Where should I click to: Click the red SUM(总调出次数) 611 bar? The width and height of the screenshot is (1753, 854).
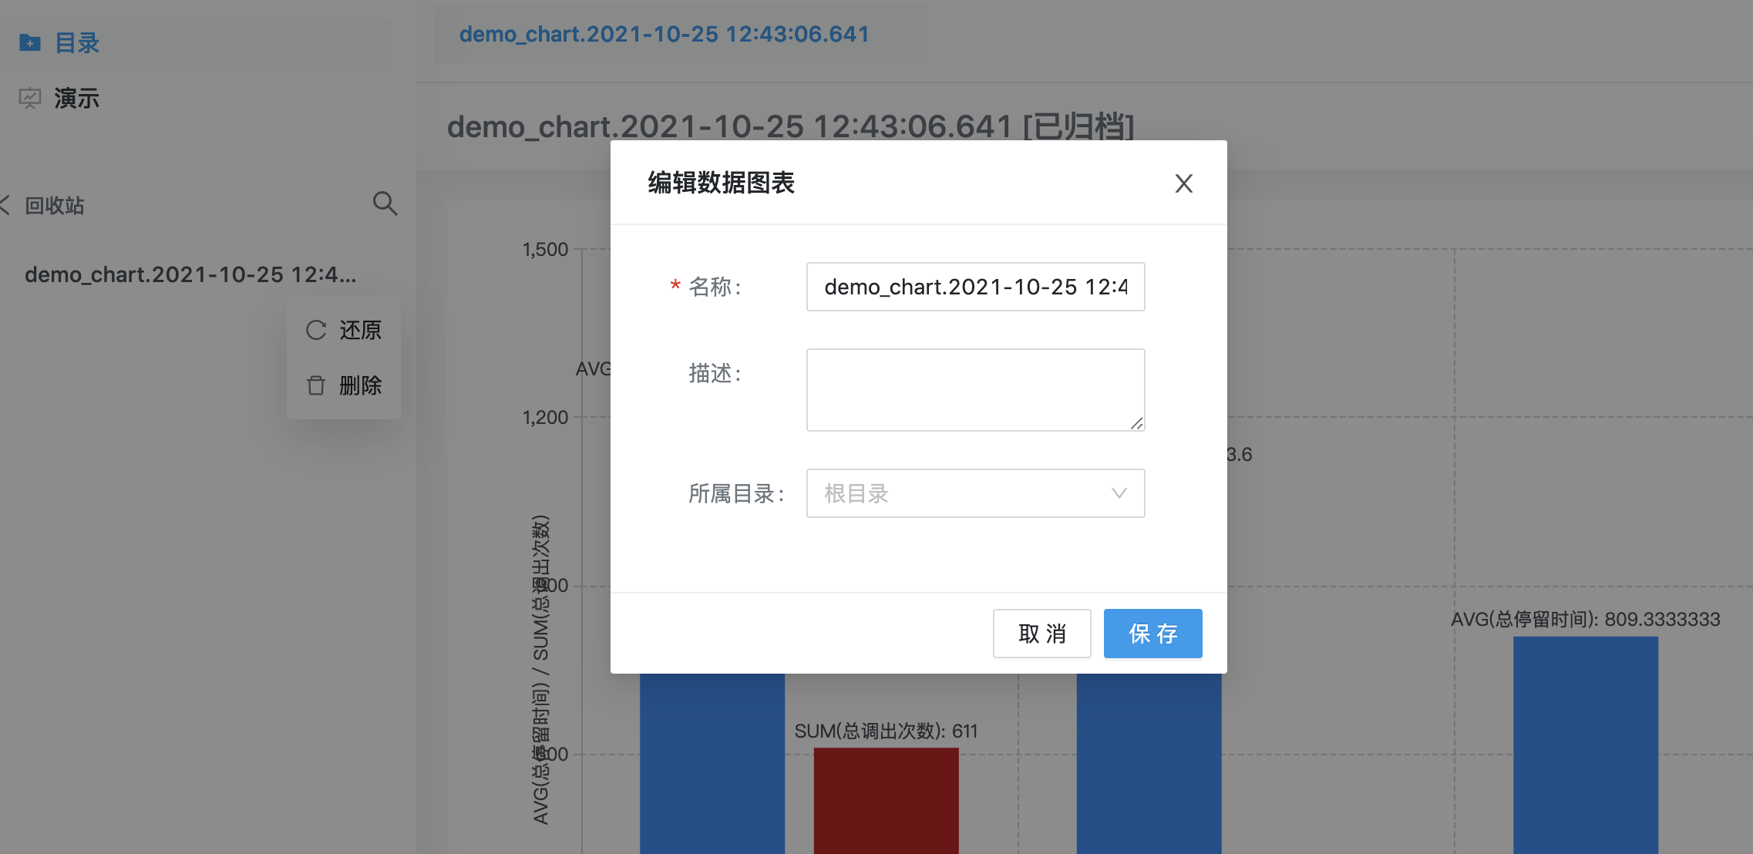[x=886, y=800]
